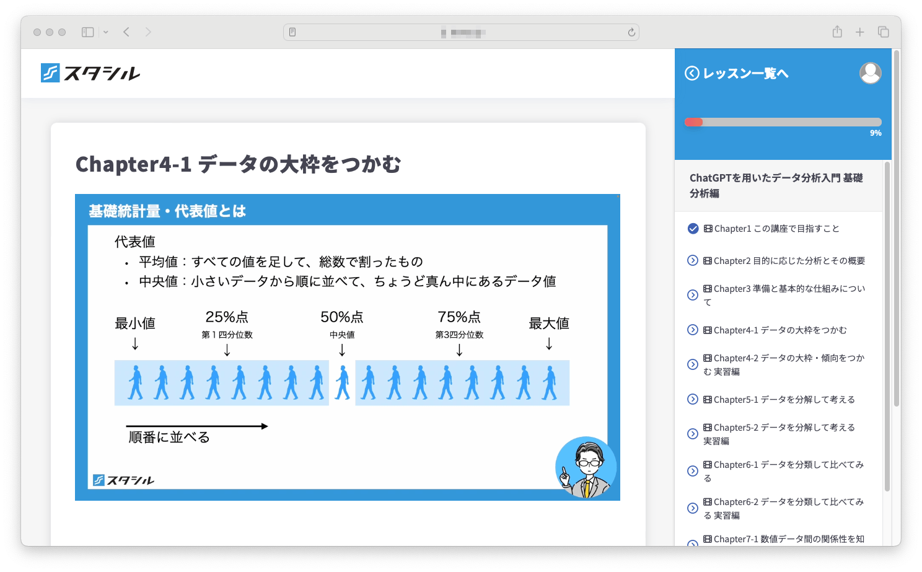Image resolution: width=922 pixels, height=572 pixels.
Task: Show tab overview in browser toolbar
Action: point(883,32)
